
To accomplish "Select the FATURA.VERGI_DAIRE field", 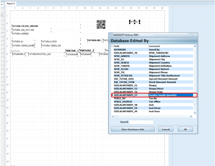I will click(x=23, y=45).
